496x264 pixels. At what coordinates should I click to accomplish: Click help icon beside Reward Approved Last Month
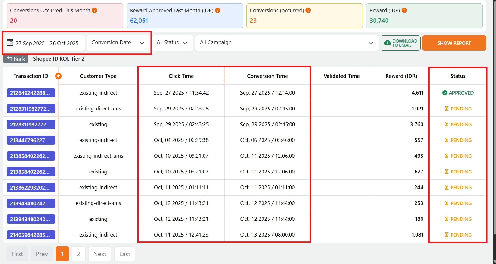pyautogui.click(x=217, y=10)
